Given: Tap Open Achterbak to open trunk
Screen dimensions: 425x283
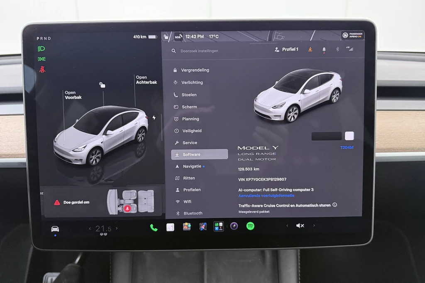Looking at the screenshot, I should pos(147,80).
